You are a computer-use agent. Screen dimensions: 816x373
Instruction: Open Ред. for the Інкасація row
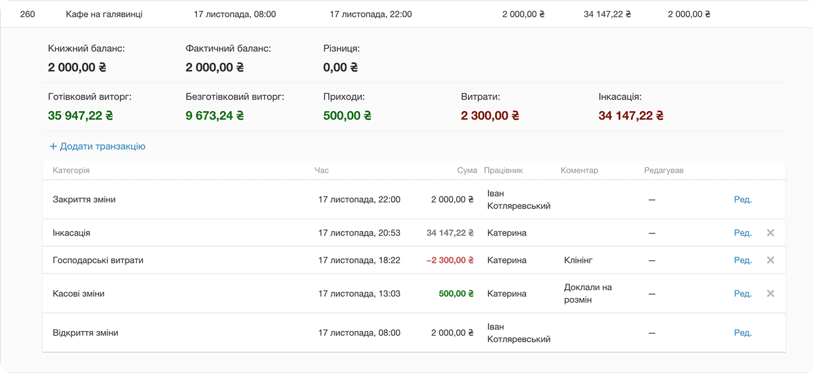click(743, 233)
